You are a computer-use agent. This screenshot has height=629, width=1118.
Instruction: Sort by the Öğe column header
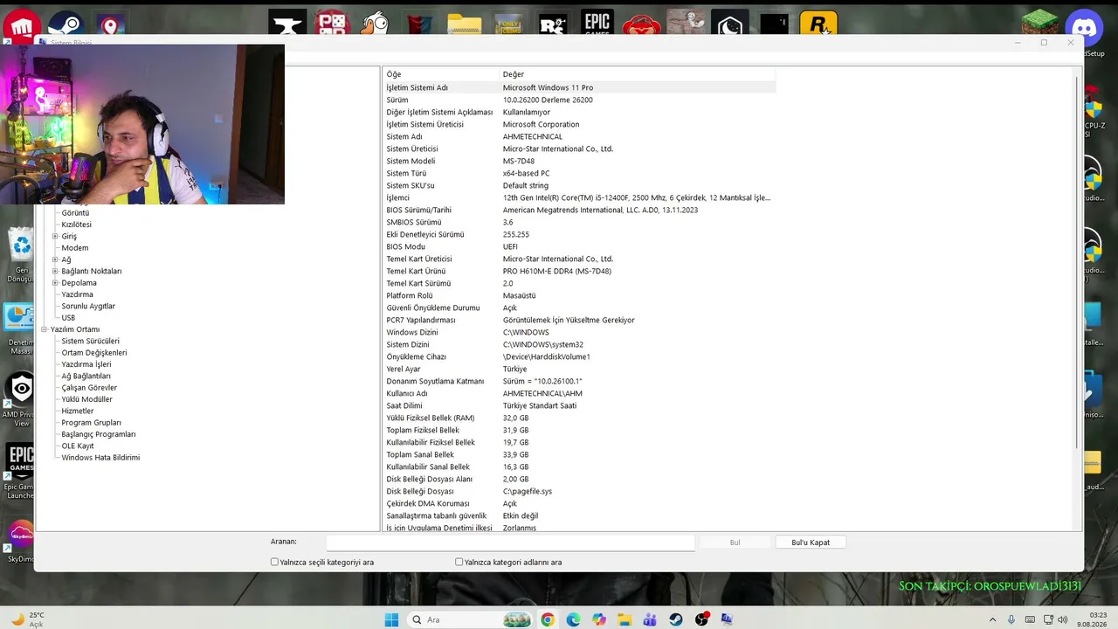tap(441, 74)
